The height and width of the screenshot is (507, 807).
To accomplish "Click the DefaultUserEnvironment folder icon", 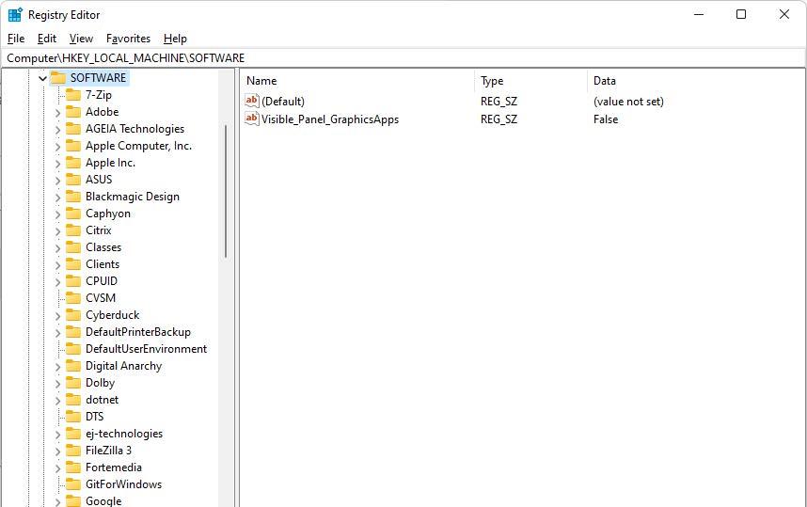I will (73, 349).
